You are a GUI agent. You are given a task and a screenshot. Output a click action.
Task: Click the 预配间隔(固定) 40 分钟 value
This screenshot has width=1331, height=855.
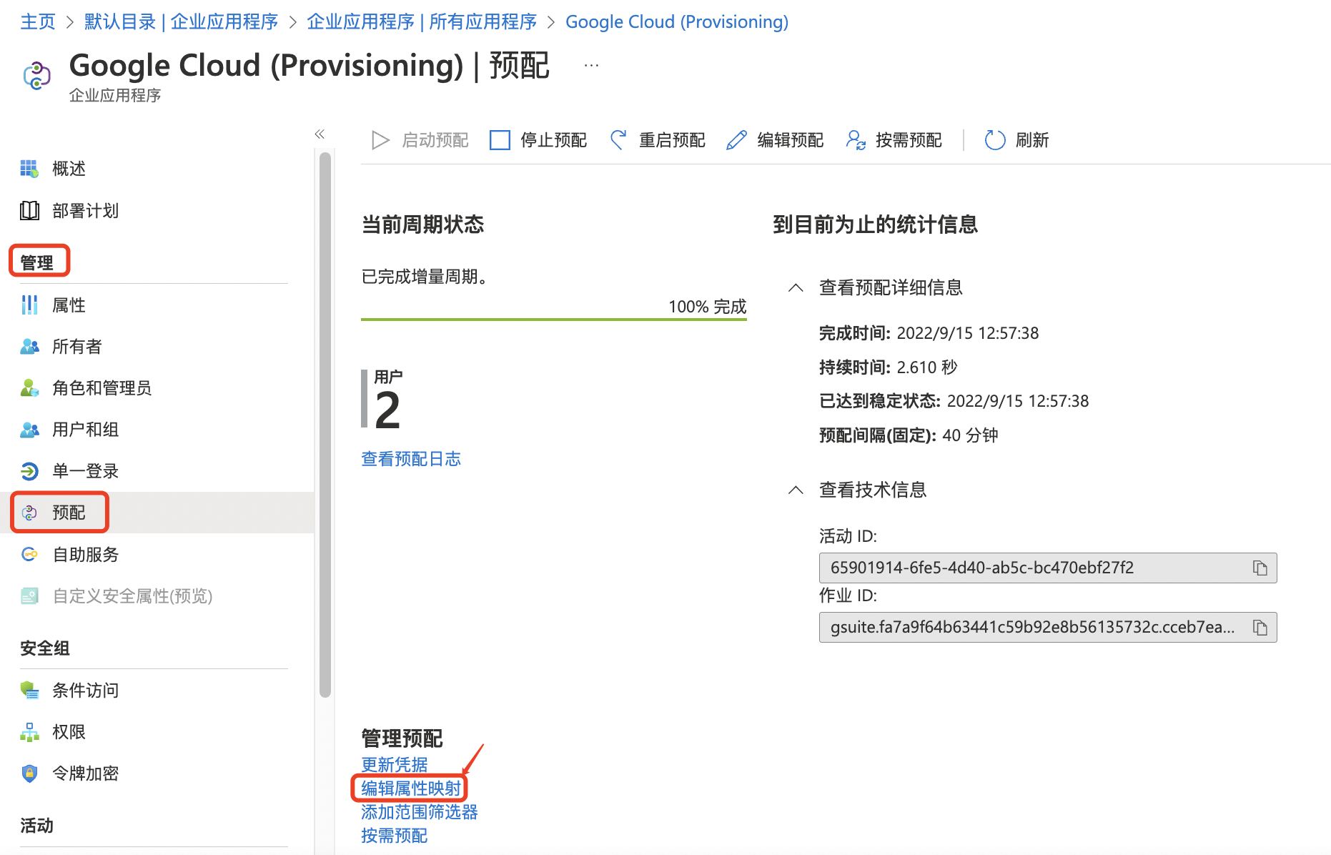click(x=970, y=435)
